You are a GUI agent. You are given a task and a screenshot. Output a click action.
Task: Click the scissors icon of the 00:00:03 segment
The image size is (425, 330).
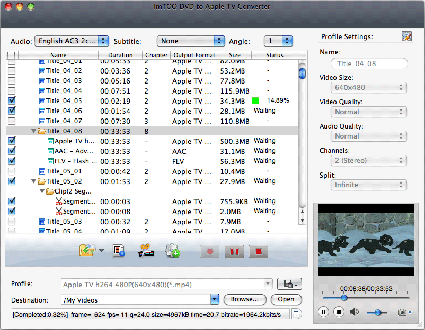pos(59,201)
